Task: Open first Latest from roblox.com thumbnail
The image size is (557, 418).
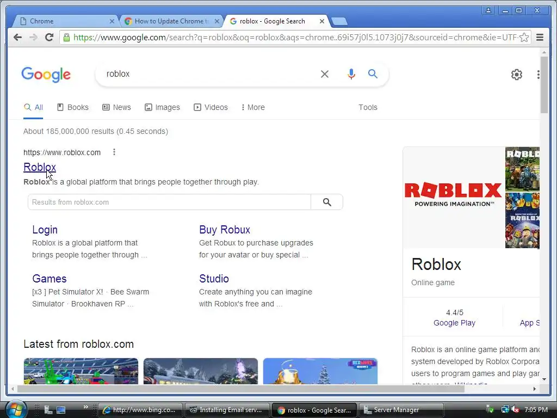Action: pyautogui.click(x=81, y=371)
